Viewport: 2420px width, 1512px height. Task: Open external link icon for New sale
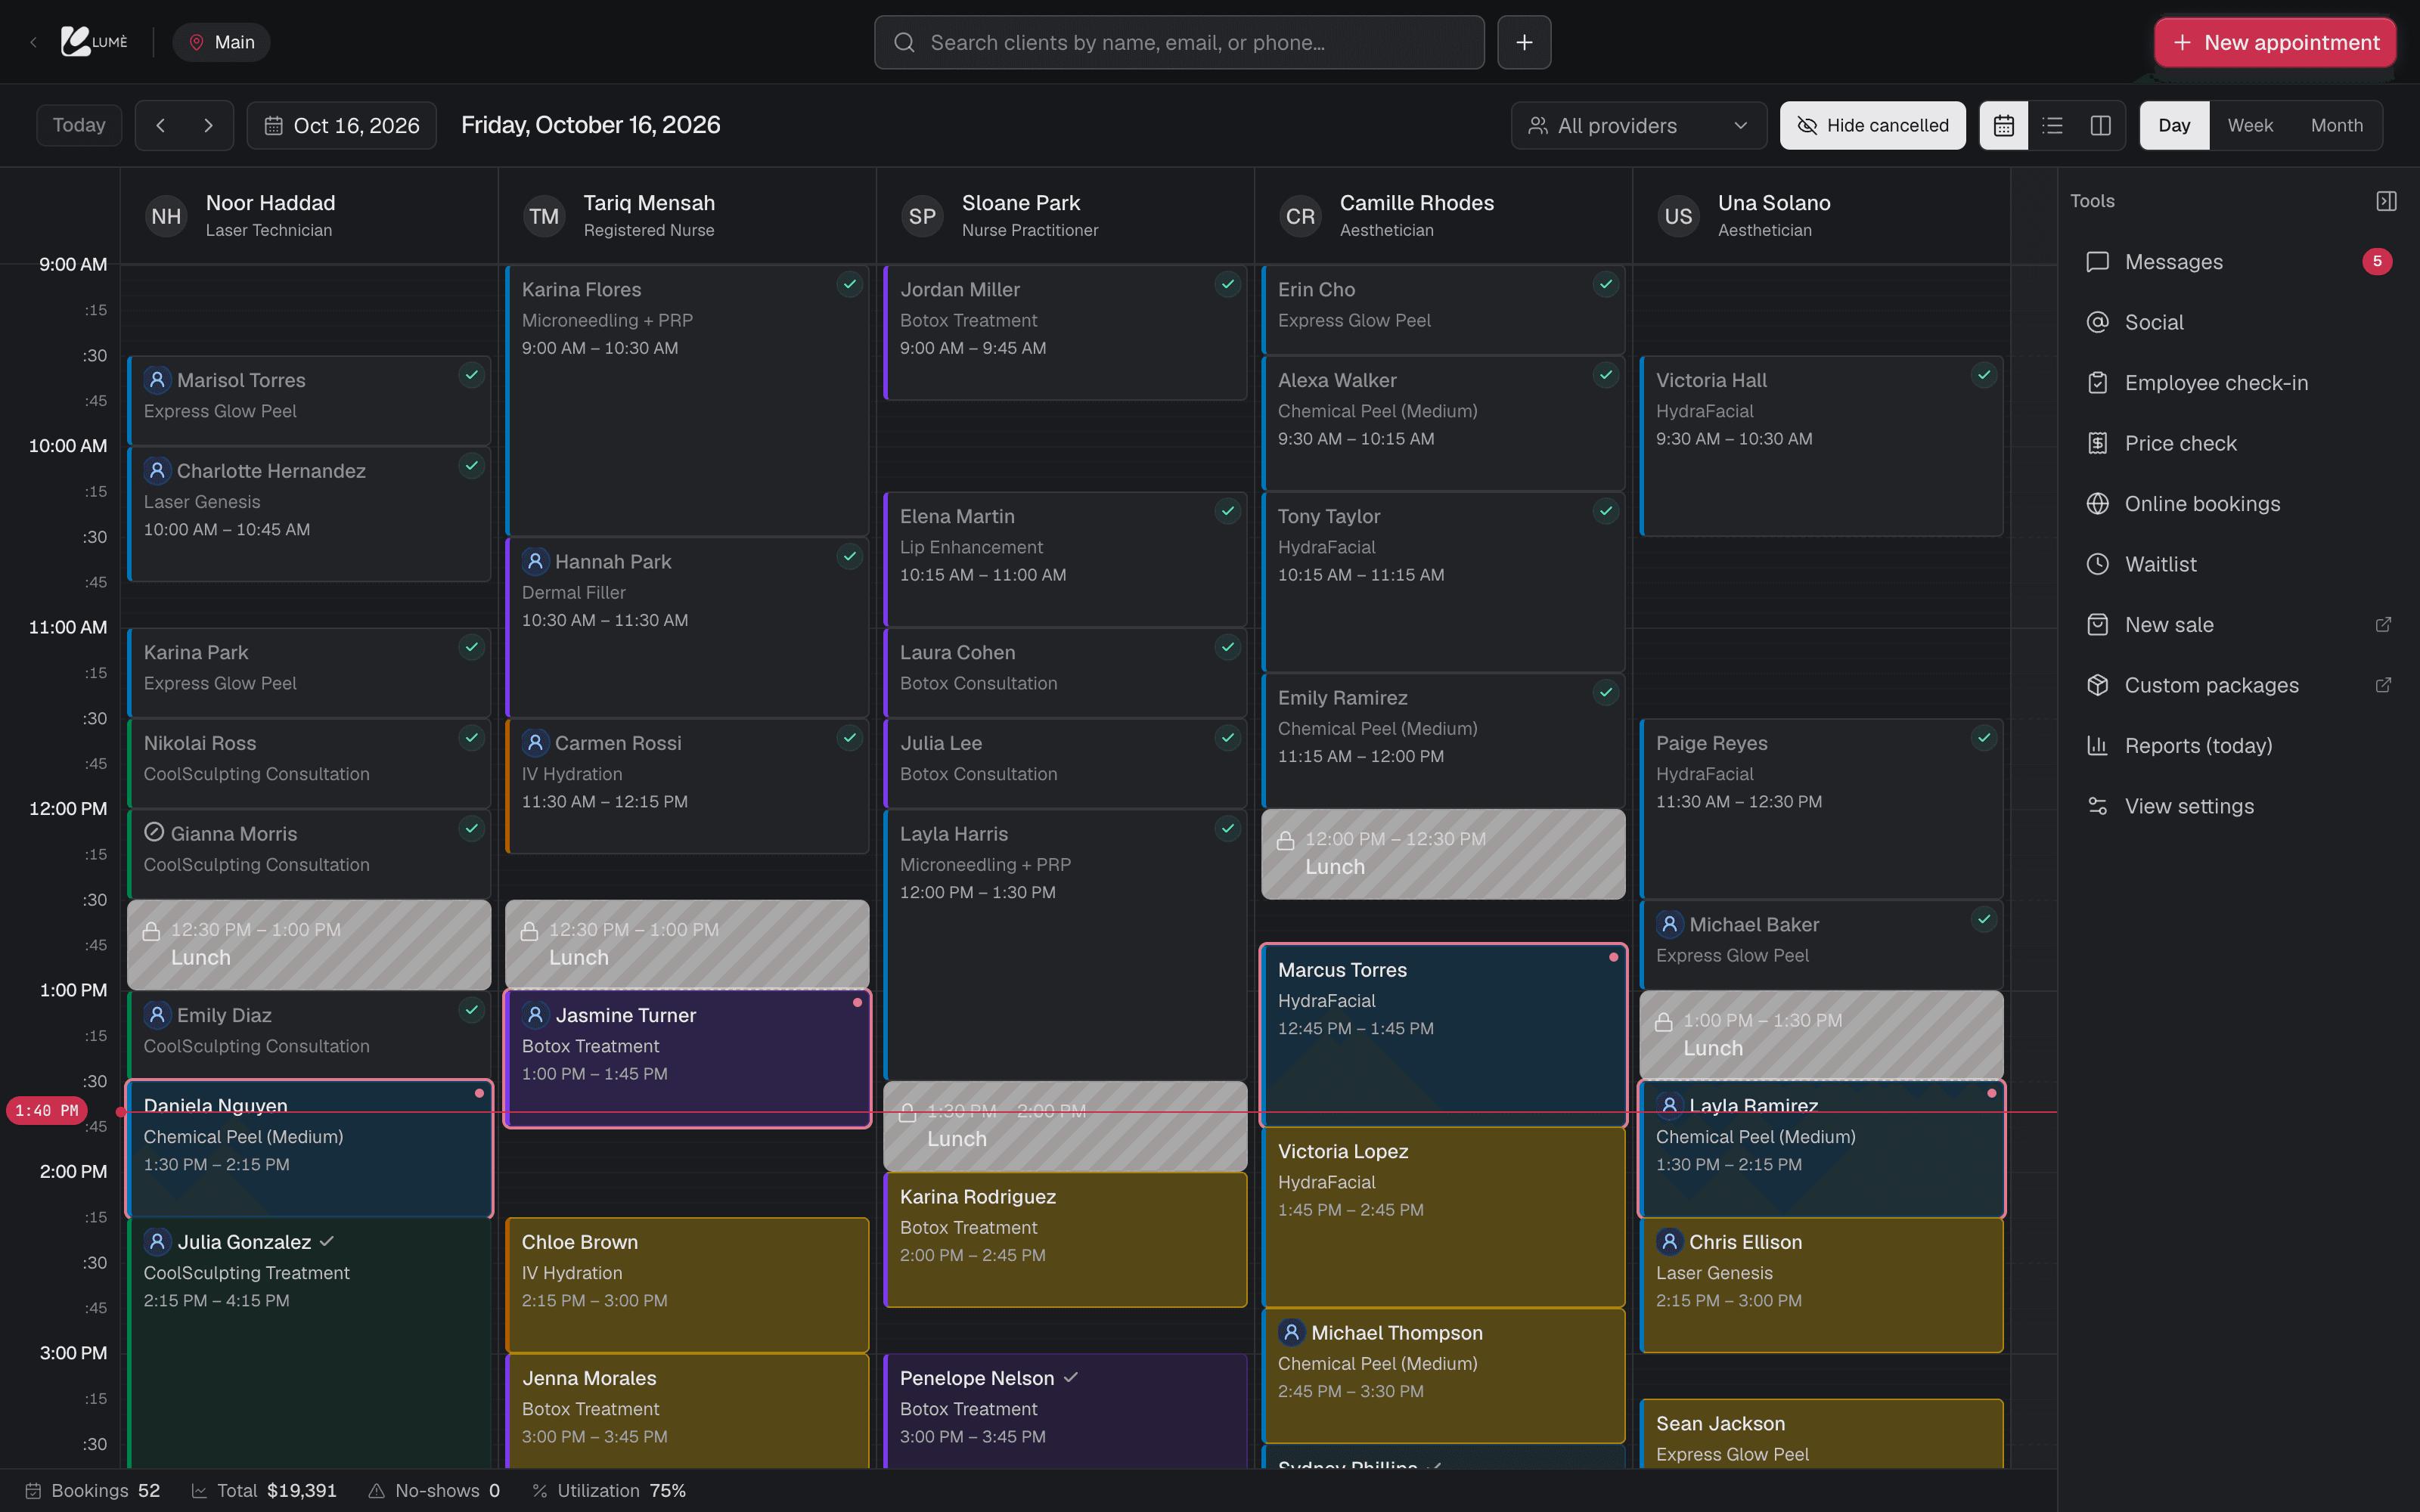coord(2383,625)
